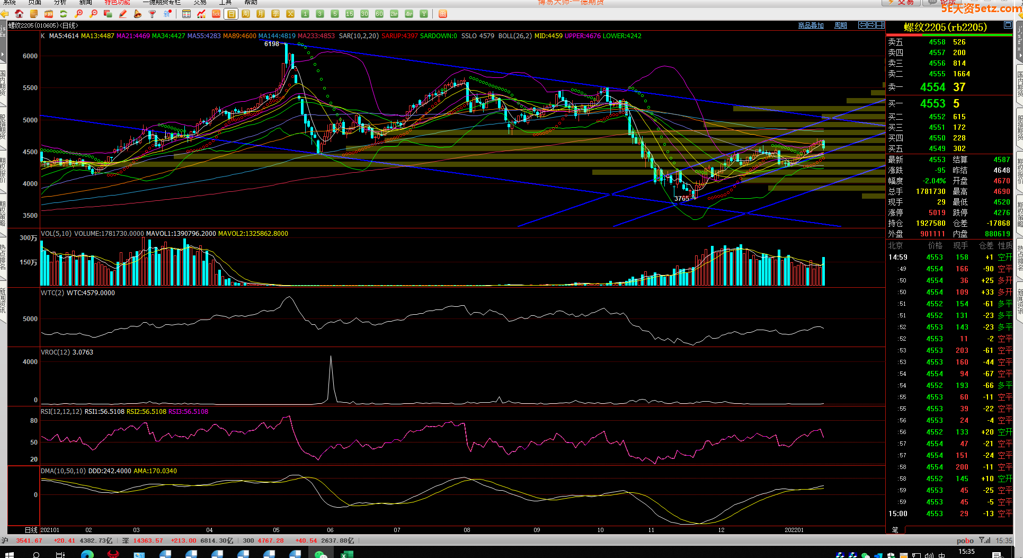Switch to daily (日) period button

231,14
